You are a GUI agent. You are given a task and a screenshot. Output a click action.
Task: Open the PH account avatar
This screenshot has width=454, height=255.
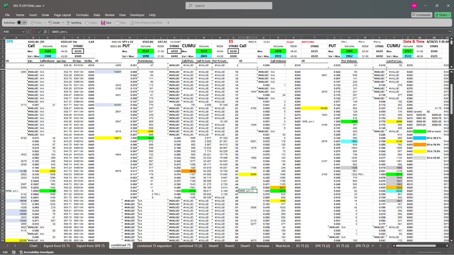(414, 6)
